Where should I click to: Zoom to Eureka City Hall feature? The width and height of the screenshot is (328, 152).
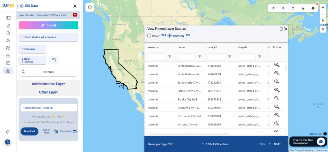coord(277,98)
